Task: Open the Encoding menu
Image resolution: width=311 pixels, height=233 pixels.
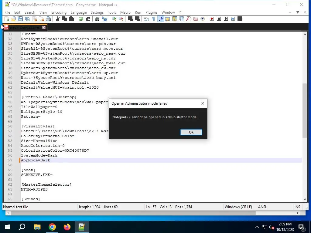Action: [x=59, y=12]
